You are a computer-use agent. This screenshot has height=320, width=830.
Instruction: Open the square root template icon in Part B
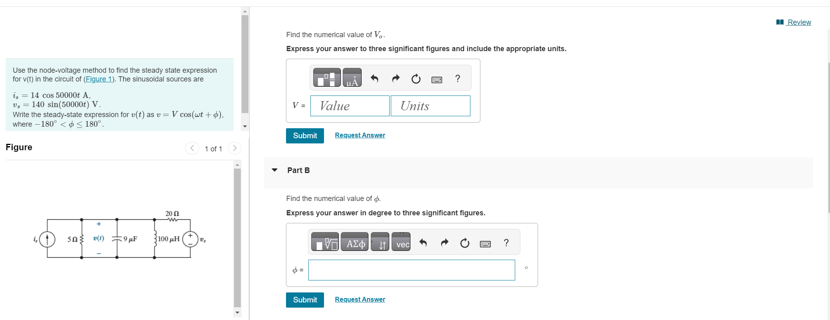[325, 242]
